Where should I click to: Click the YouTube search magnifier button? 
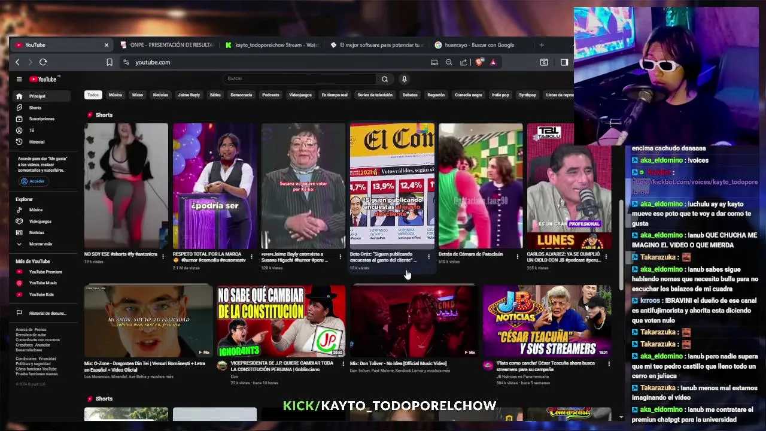tap(385, 79)
